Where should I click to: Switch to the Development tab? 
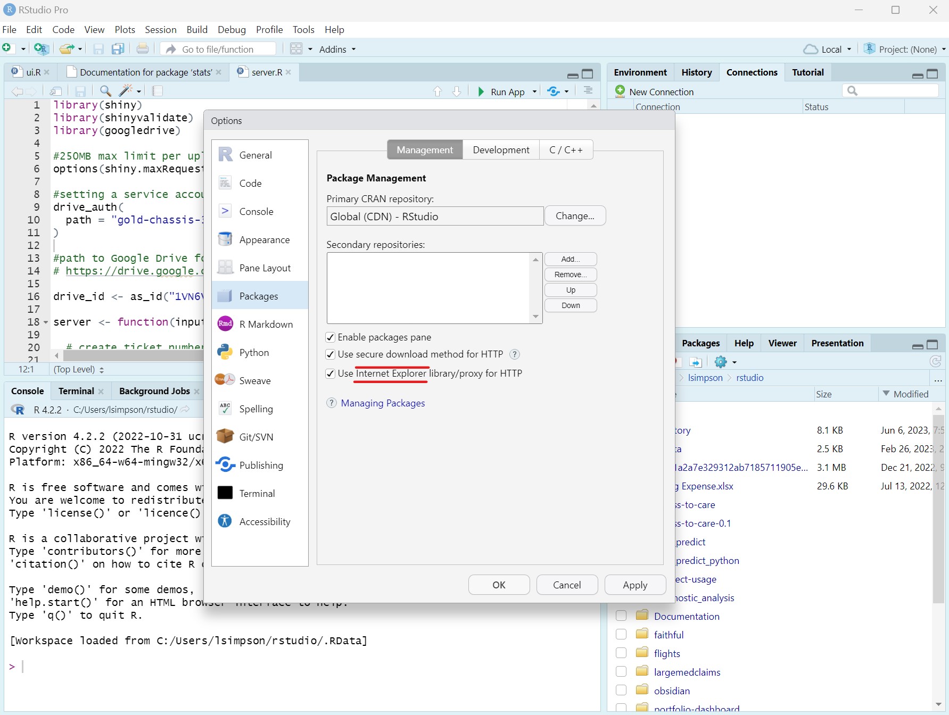501,149
